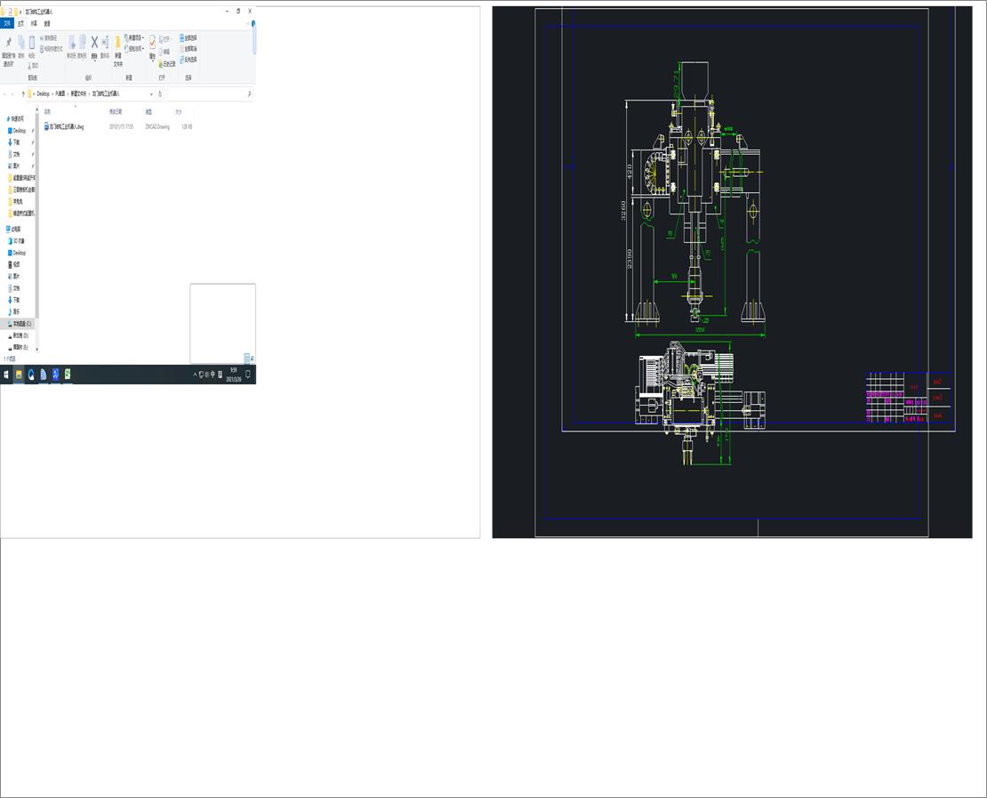Click the Cut scissors icon in the ribbon

pos(33,66)
